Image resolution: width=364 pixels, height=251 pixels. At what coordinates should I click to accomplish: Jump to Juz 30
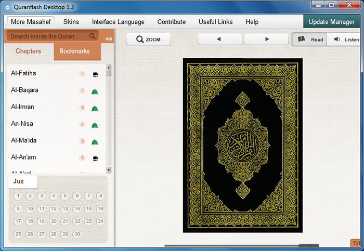77,234
